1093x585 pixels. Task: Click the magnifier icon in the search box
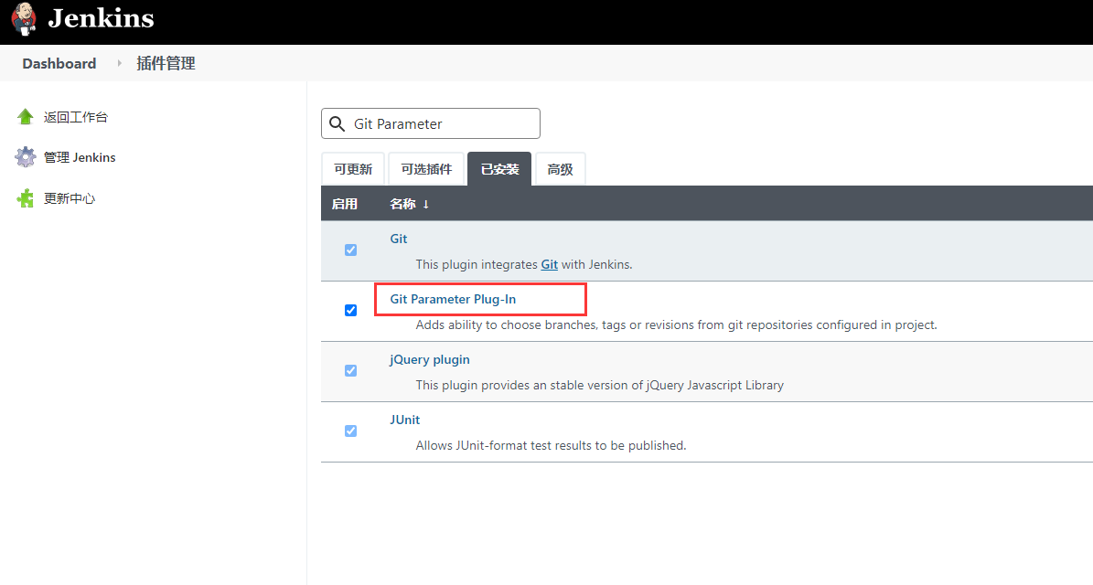pyautogui.click(x=338, y=124)
